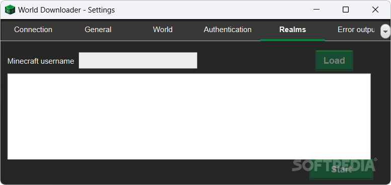Screen dimensions: 391x185
Task: Open the Error output tab
Action: click(356, 30)
